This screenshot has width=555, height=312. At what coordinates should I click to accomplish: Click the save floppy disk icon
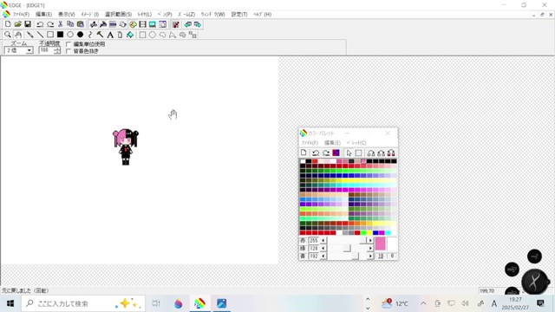click(28, 24)
